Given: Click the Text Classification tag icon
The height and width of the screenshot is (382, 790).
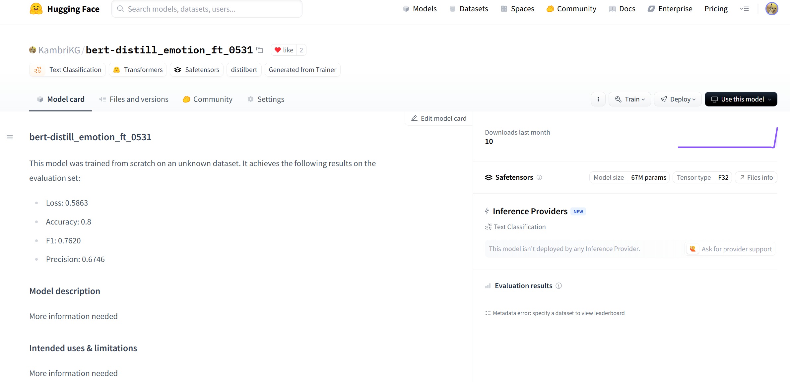Looking at the screenshot, I should (x=38, y=70).
